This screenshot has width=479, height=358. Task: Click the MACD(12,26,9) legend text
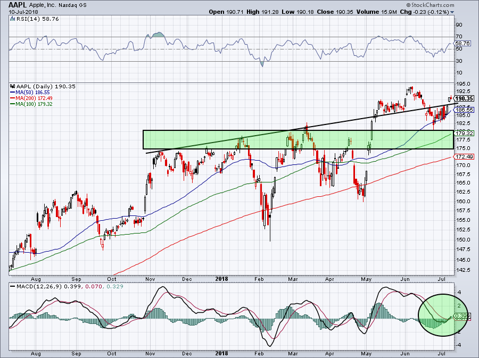coord(39,287)
